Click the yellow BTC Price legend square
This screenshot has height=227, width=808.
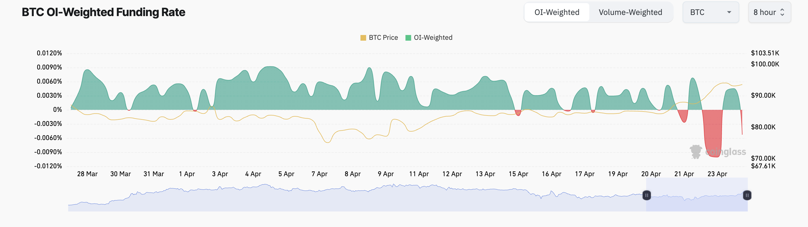click(x=363, y=37)
